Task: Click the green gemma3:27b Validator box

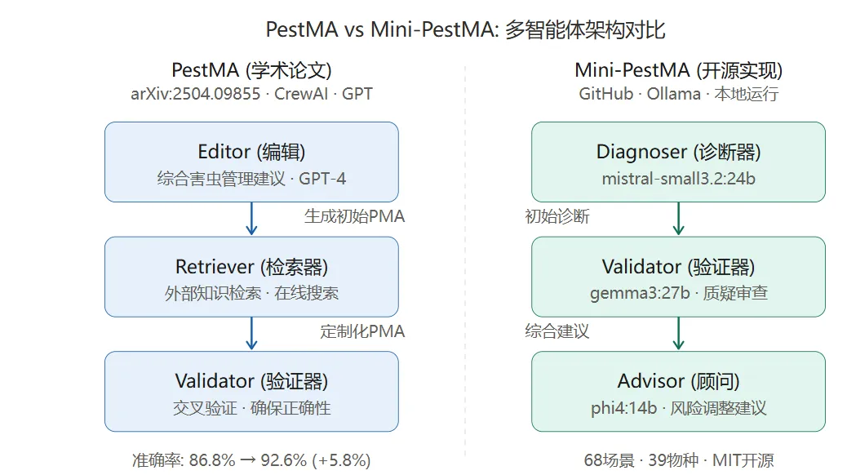Action: click(x=678, y=277)
